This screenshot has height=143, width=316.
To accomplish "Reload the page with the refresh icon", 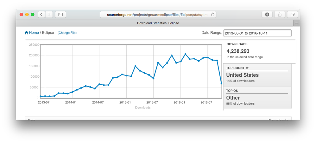I will click(212, 15).
